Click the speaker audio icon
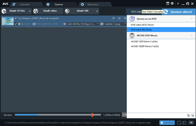Viewport: 196px width, 126px height. 65,24
